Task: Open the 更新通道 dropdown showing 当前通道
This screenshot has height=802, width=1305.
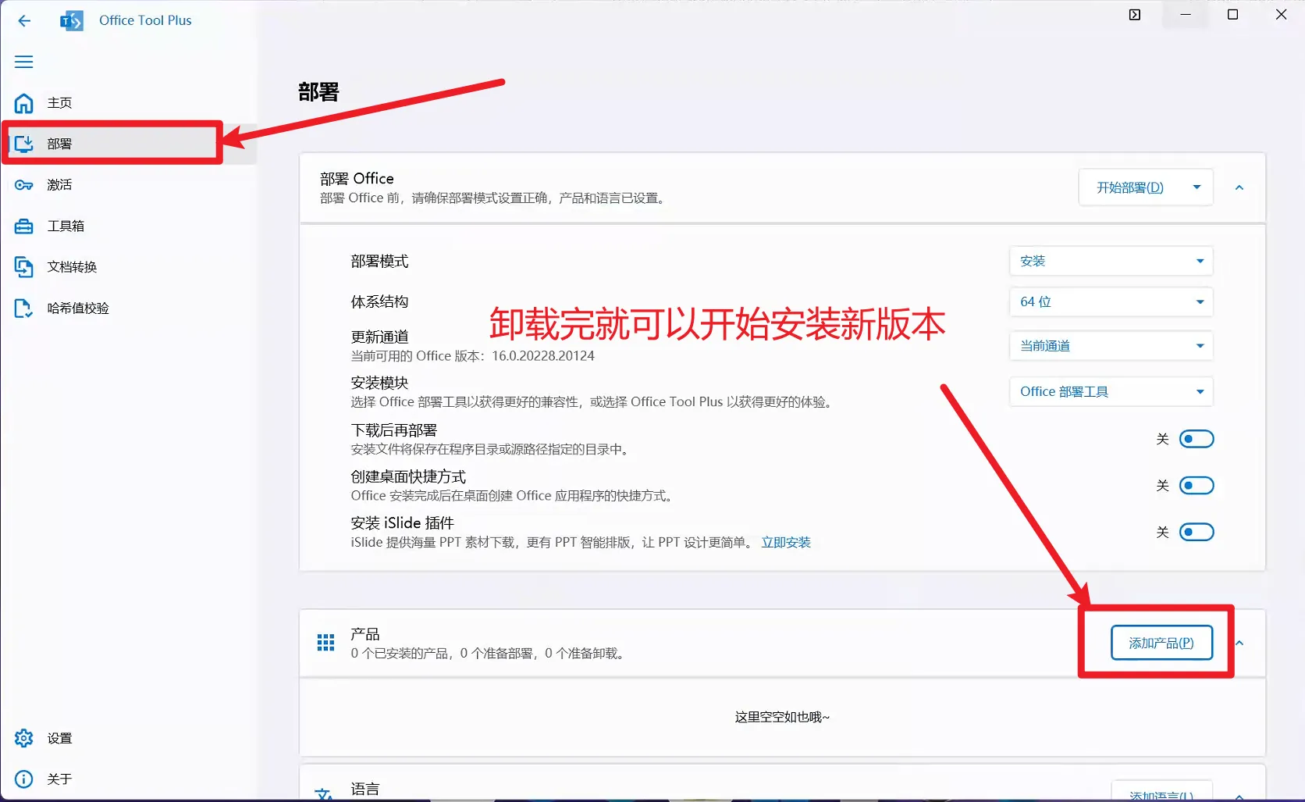Action: (x=1111, y=346)
